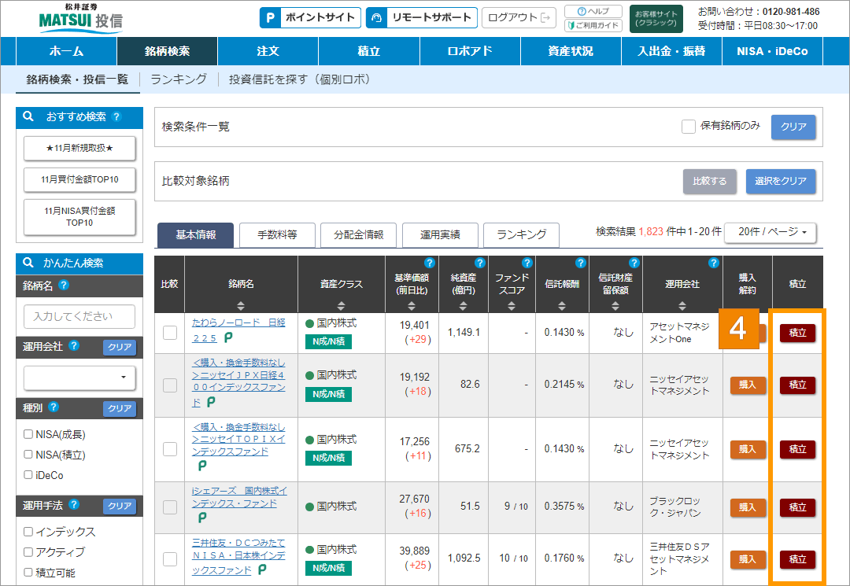850x586 pixels.
Task: Check the 積立可能 checkbox
Action: pyautogui.click(x=28, y=573)
